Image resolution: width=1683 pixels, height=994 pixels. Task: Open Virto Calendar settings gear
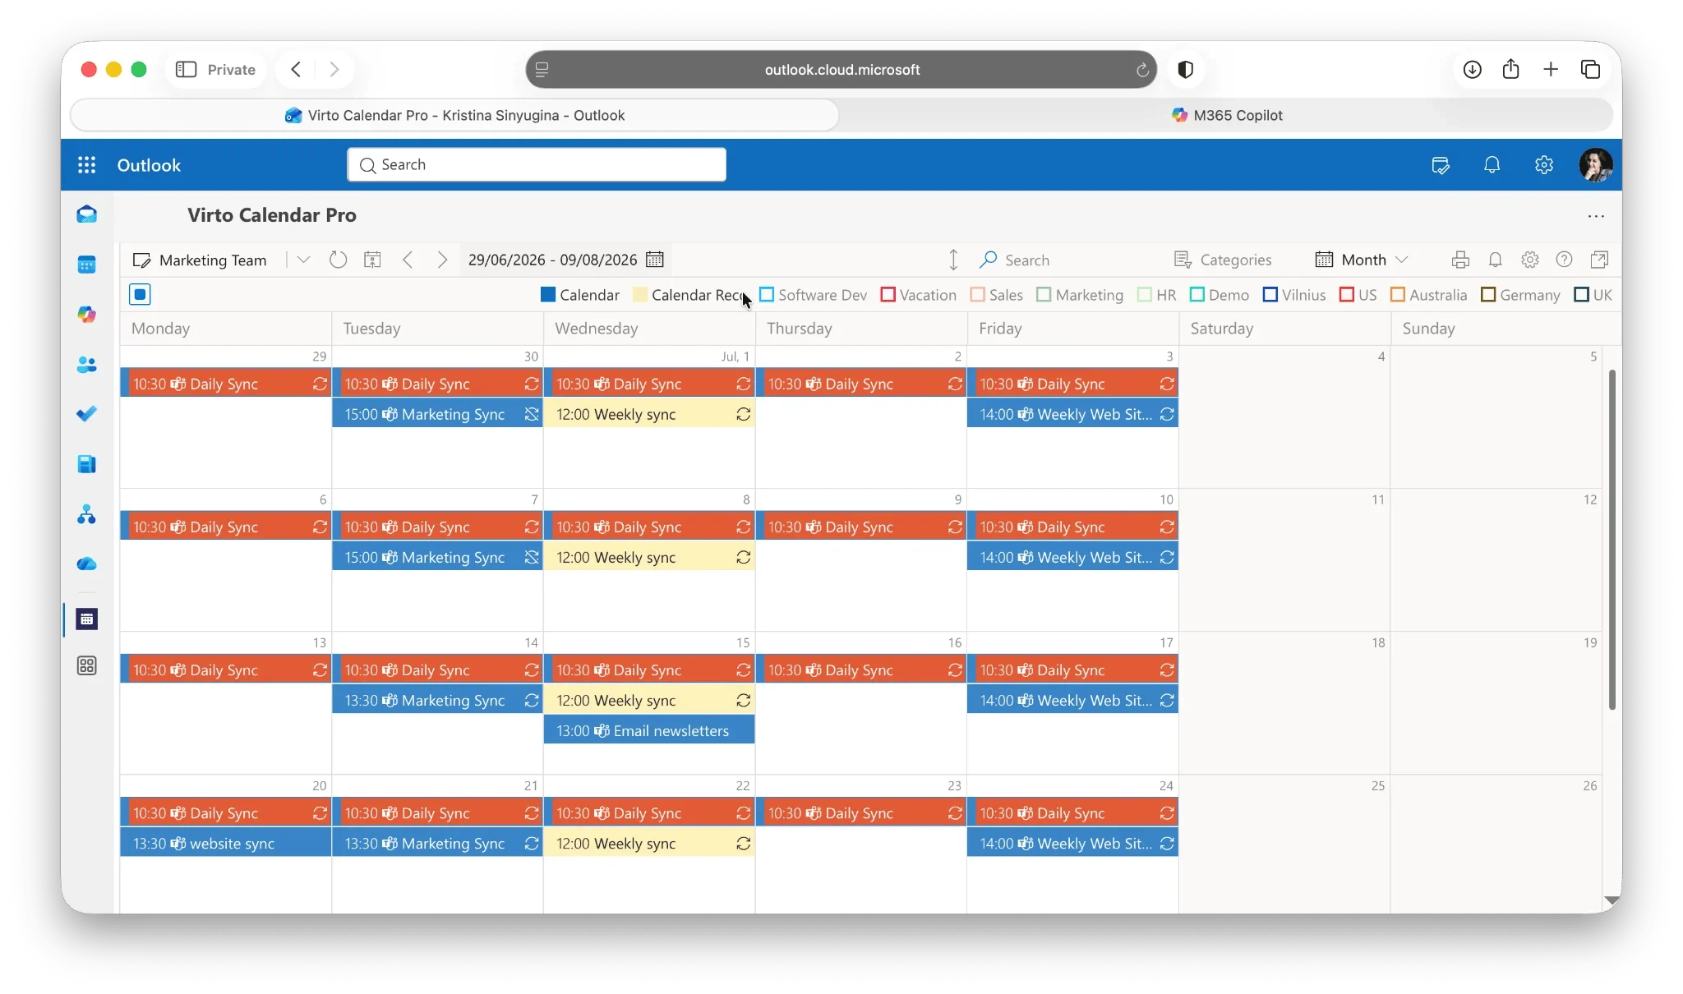coord(1530,260)
